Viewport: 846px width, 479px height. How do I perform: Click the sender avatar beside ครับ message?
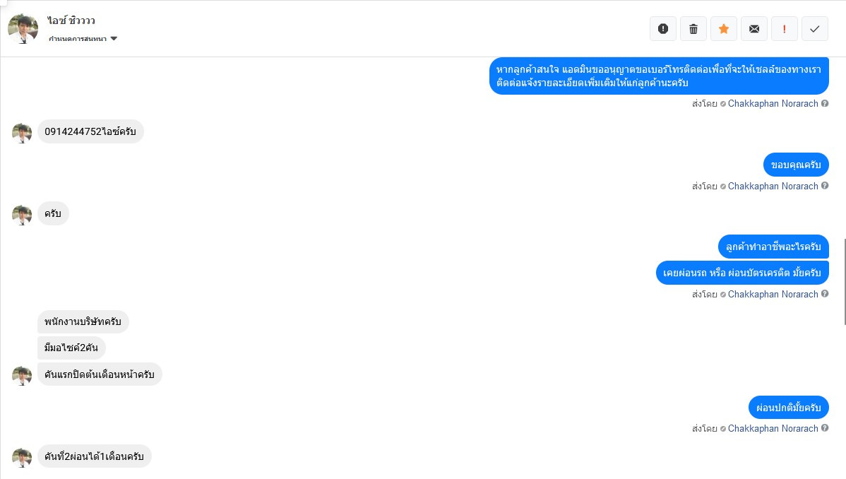click(22, 215)
